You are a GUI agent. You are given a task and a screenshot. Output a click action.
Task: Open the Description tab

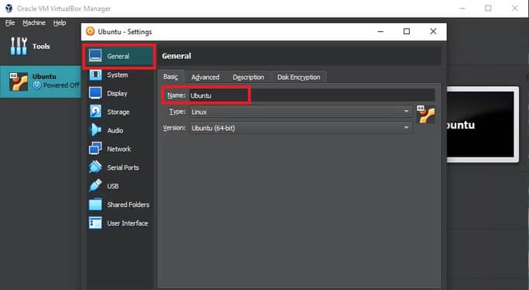(249, 78)
